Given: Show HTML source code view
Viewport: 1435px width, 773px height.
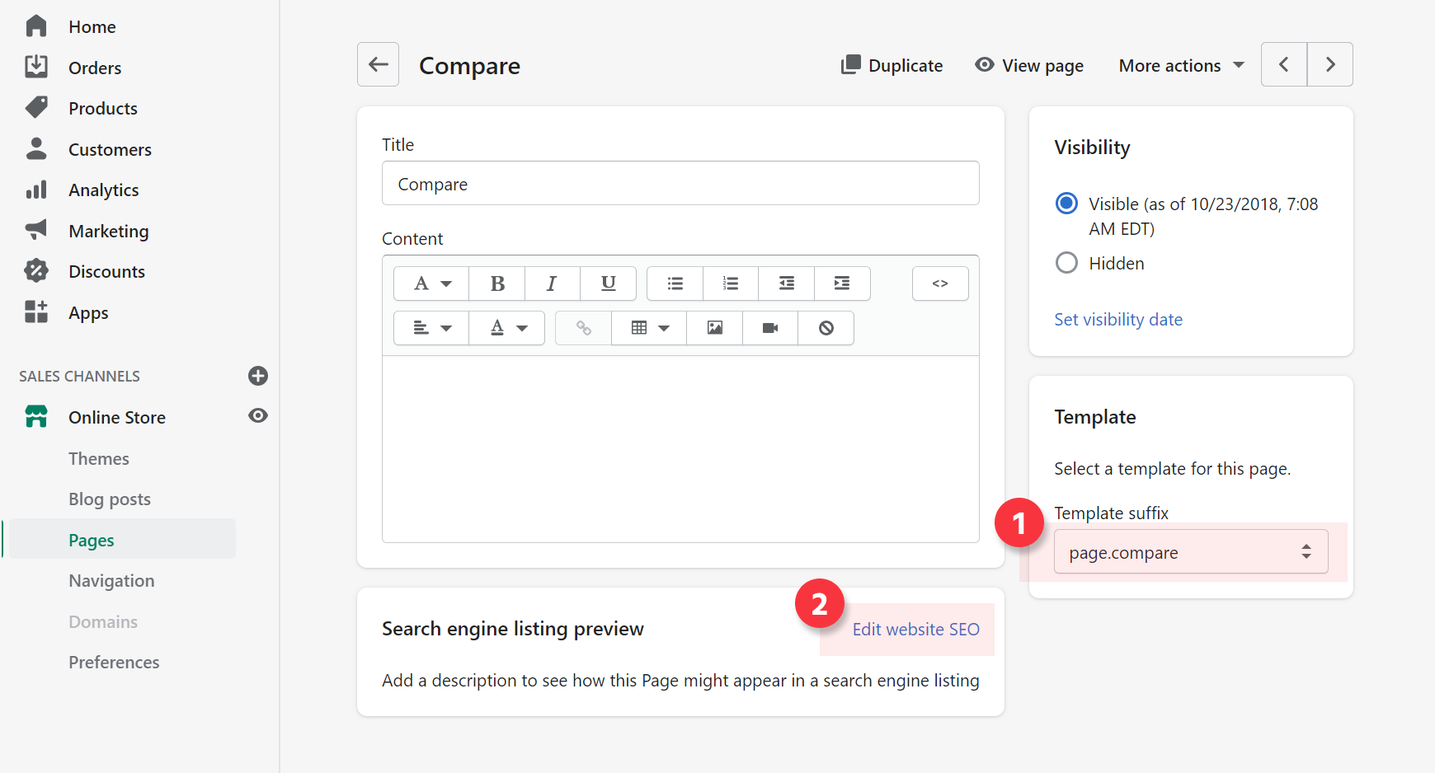Looking at the screenshot, I should (940, 283).
